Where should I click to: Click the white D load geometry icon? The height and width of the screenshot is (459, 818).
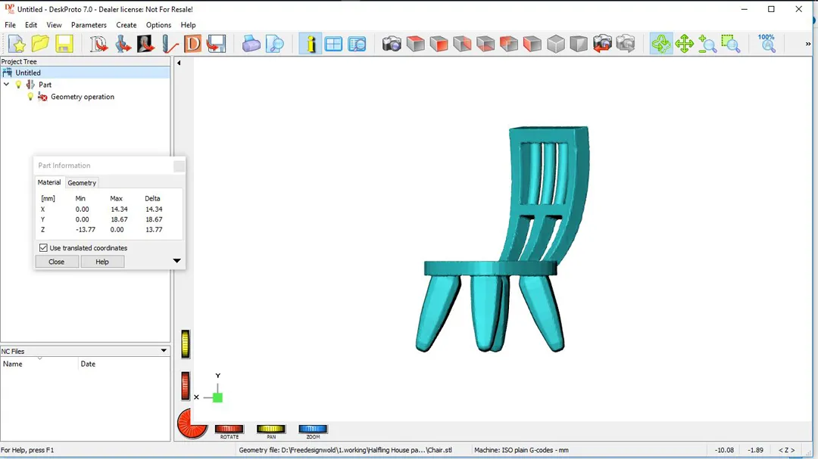coord(98,44)
